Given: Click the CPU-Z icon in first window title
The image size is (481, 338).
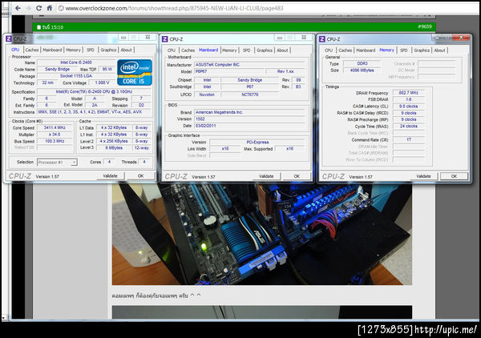Looking at the screenshot, I should point(8,38).
